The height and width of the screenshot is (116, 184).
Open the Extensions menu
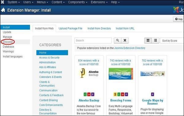(x=99, y=2)
